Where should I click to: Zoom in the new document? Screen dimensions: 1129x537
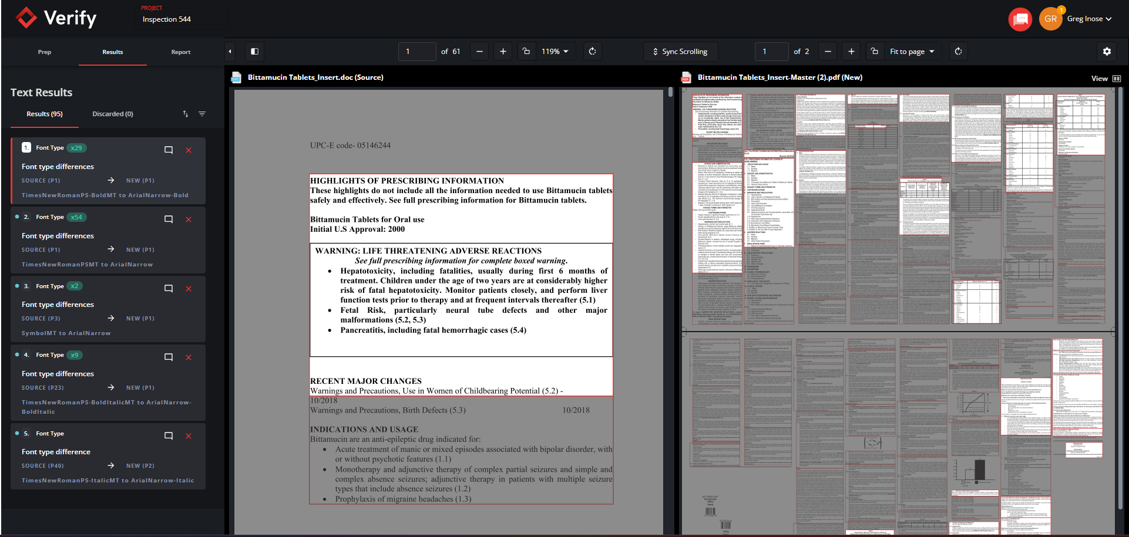point(851,52)
